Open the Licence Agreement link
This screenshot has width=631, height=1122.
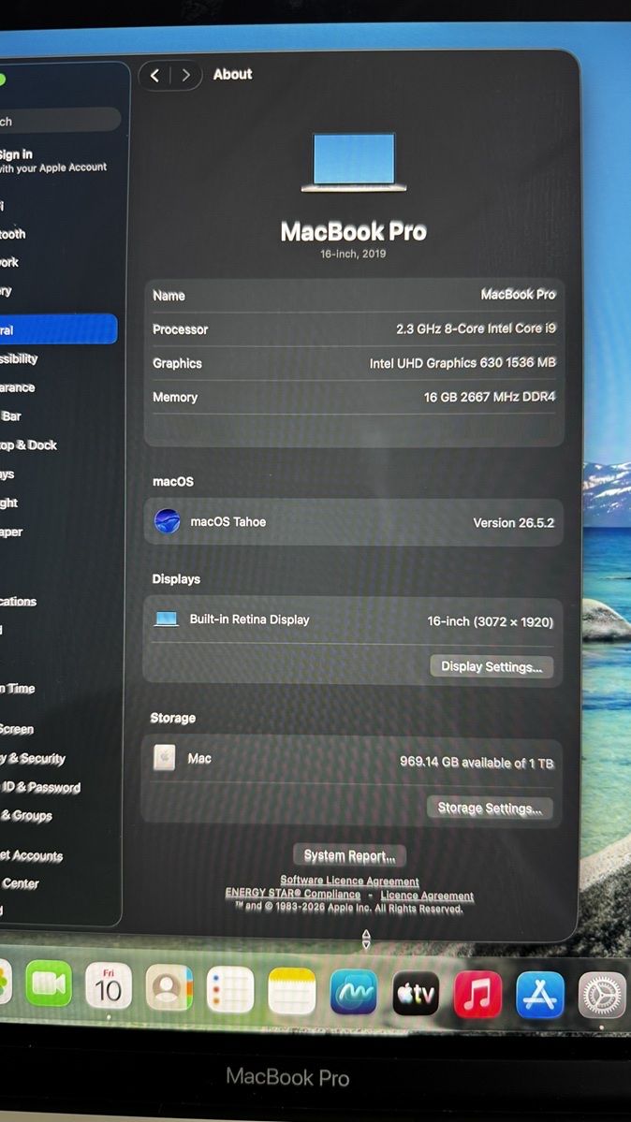pyautogui.click(x=427, y=896)
